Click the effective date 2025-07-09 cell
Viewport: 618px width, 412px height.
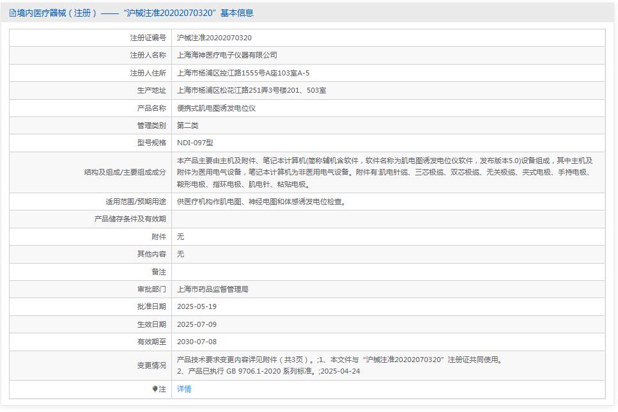tap(199, 324)
